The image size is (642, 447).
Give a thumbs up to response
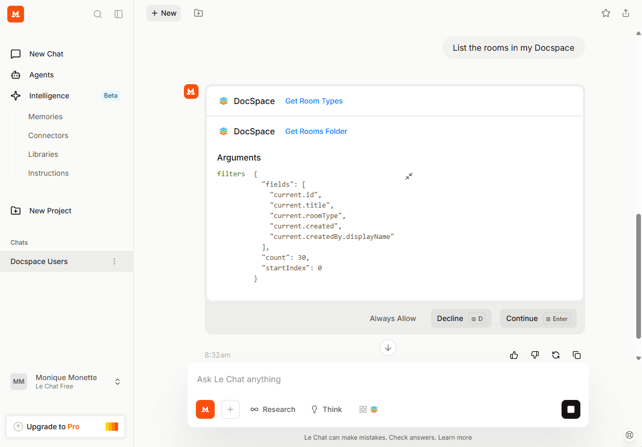514,355
